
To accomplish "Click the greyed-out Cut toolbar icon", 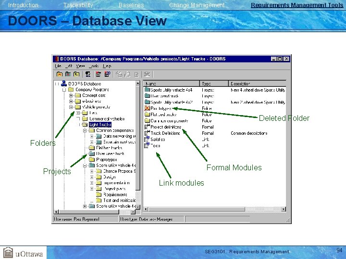I will pyautogui.click(x=119, y=74).
